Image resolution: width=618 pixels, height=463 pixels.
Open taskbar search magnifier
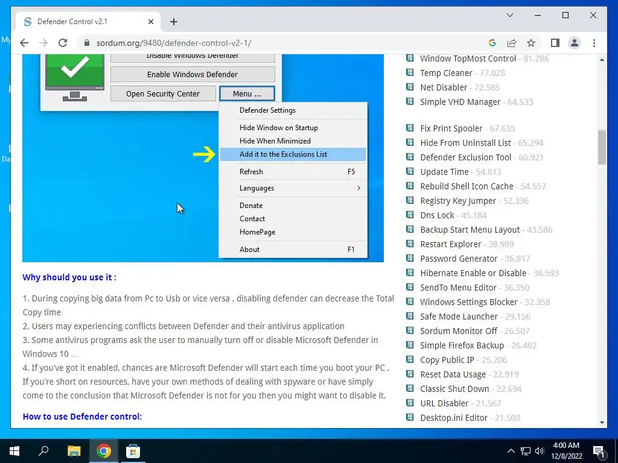click(x=43, y=451)
